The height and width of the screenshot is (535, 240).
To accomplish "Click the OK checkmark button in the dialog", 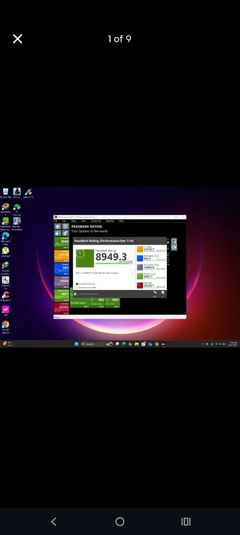I will (x=163, y=294).
